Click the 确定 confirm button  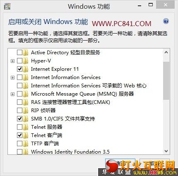pyautogui.click(x=120, y=164)
